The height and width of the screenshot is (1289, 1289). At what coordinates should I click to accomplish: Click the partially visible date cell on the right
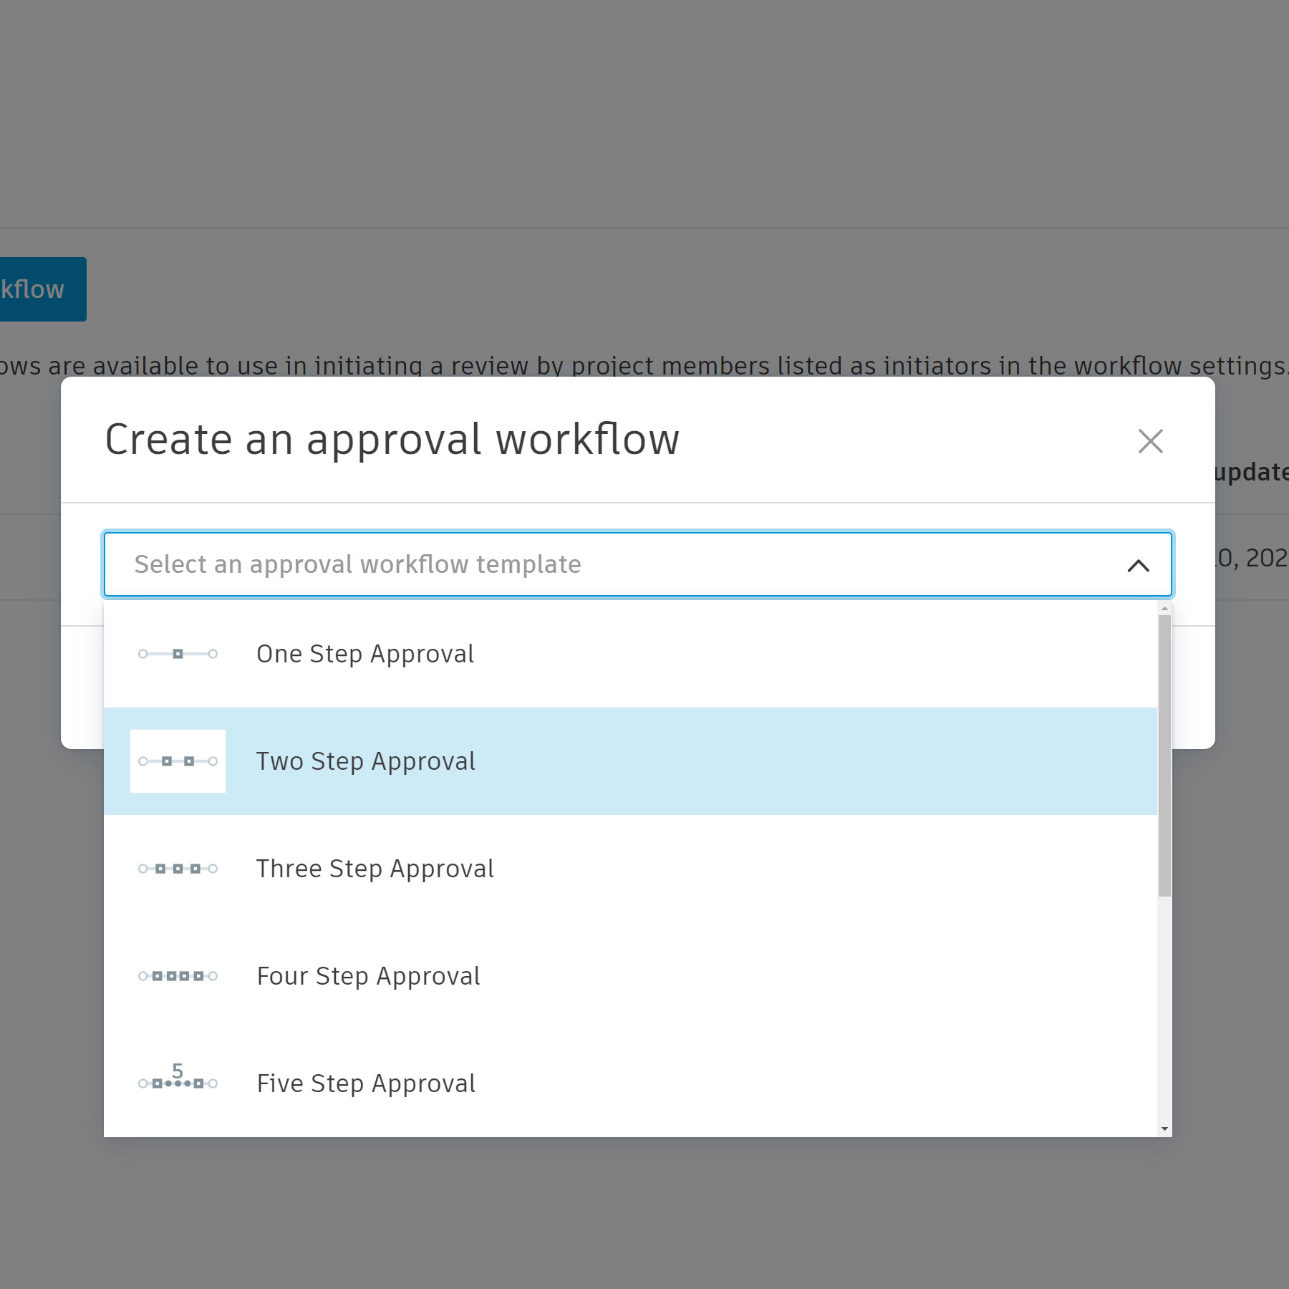[x=1252, y=558]
